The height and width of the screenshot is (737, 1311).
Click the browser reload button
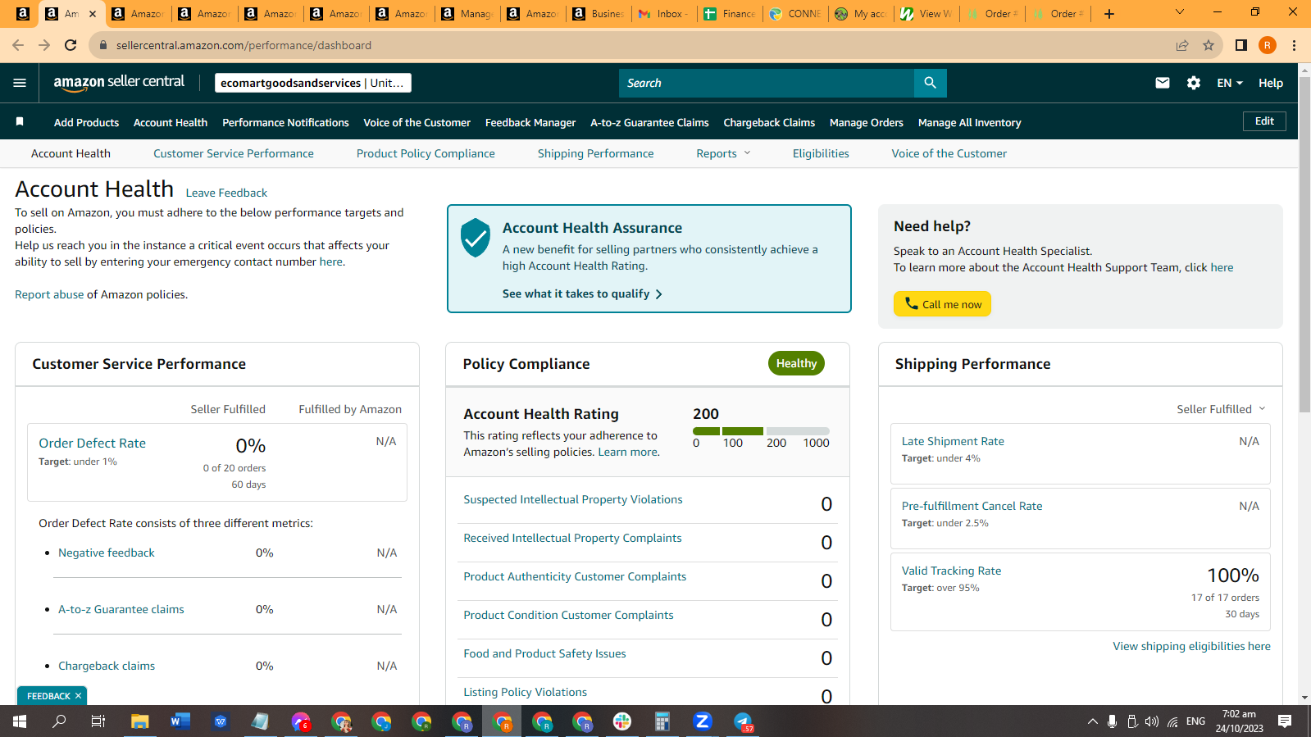click(71, 45)
